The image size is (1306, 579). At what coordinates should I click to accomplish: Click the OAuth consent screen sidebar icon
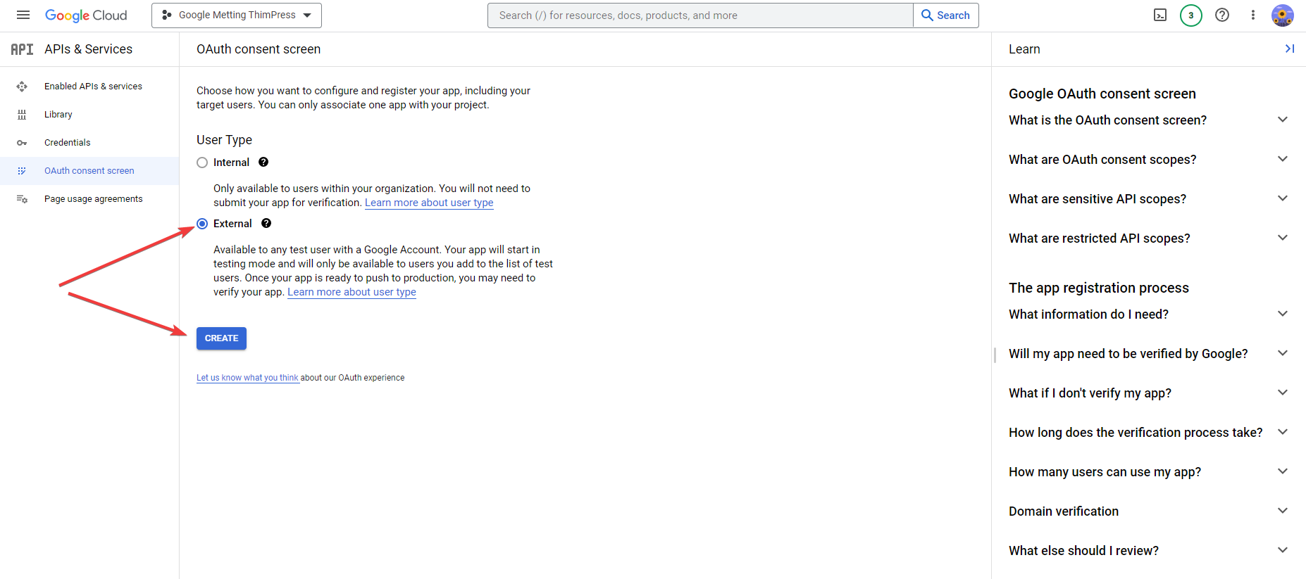tap(22, 171)
